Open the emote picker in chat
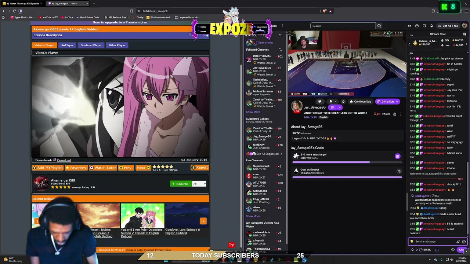This screenshot has width=470, height=264. tap(464, 242)
